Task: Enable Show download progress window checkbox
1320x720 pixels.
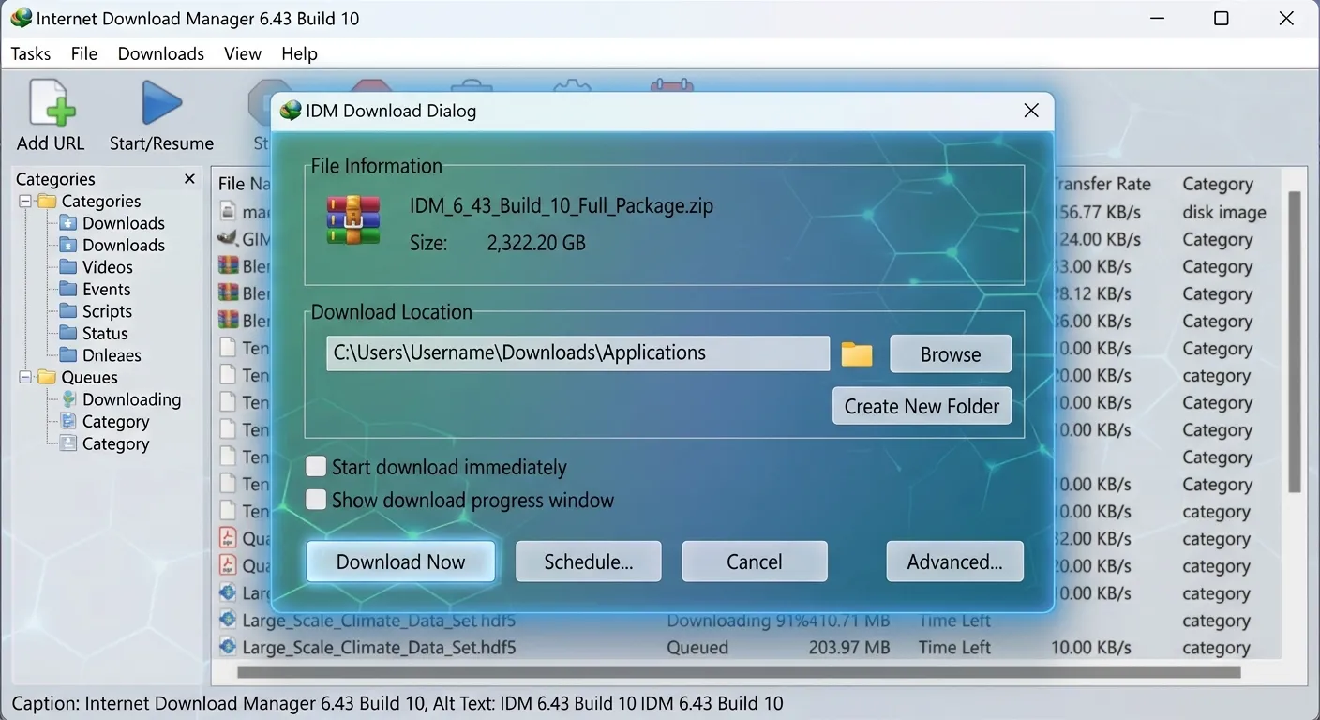Action: pos(316,499)
